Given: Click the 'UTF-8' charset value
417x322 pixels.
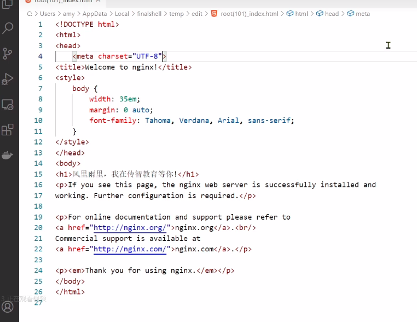Looking at the screenshot, I should point(147,56).
